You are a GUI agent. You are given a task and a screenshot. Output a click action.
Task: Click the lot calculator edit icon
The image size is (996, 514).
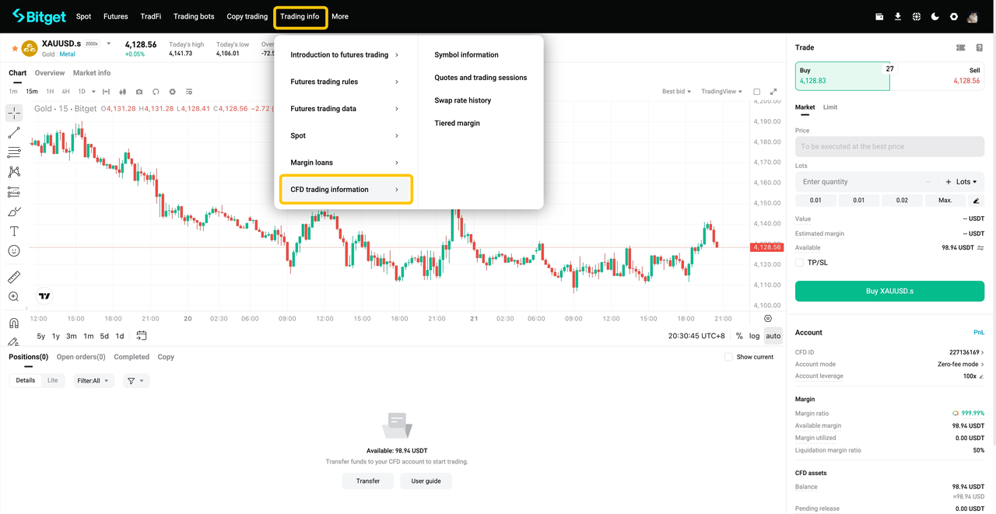click(x=977, y=201)
